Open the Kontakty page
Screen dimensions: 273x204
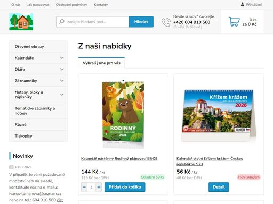(x=101, y=5)
